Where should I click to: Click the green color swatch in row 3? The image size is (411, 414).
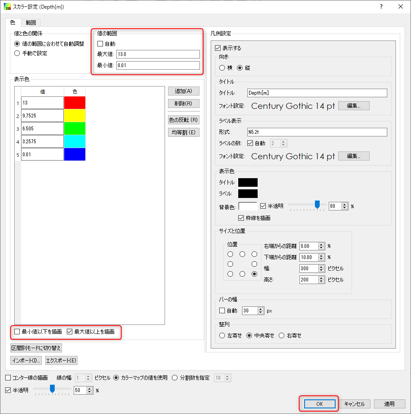[x=75, y=129]
